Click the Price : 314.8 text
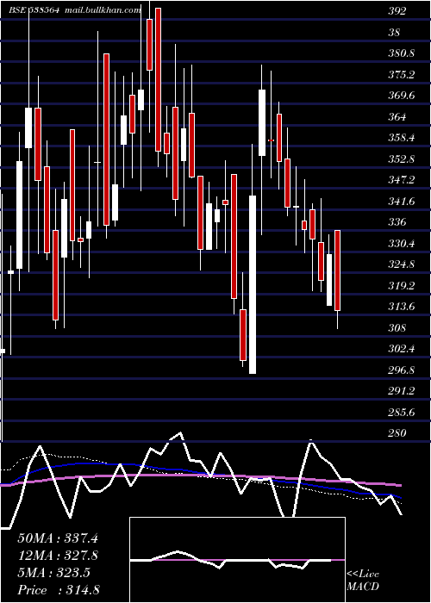Viewport: 431px width, 603px height. tap(59, 590)
